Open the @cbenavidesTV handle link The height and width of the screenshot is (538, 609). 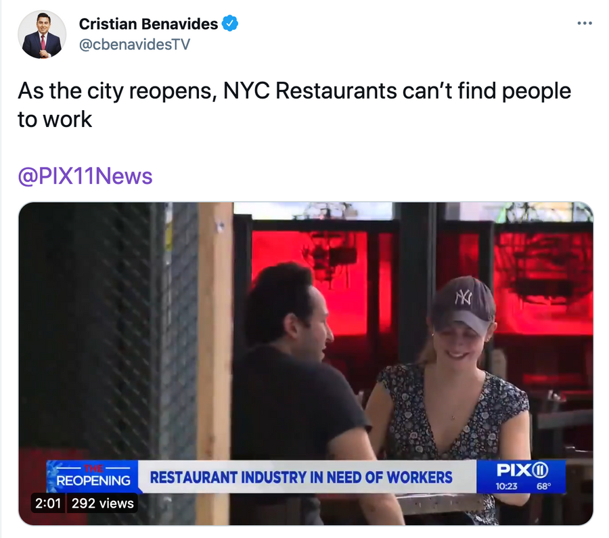(135, 44)
